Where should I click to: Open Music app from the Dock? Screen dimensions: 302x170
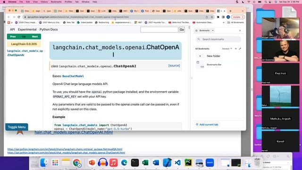[113, 162]
